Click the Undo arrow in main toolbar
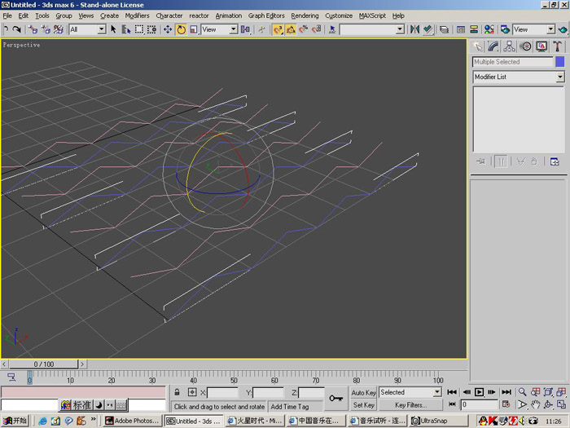The width and height of the screenshot is (570, 428). tap(6, 29)
